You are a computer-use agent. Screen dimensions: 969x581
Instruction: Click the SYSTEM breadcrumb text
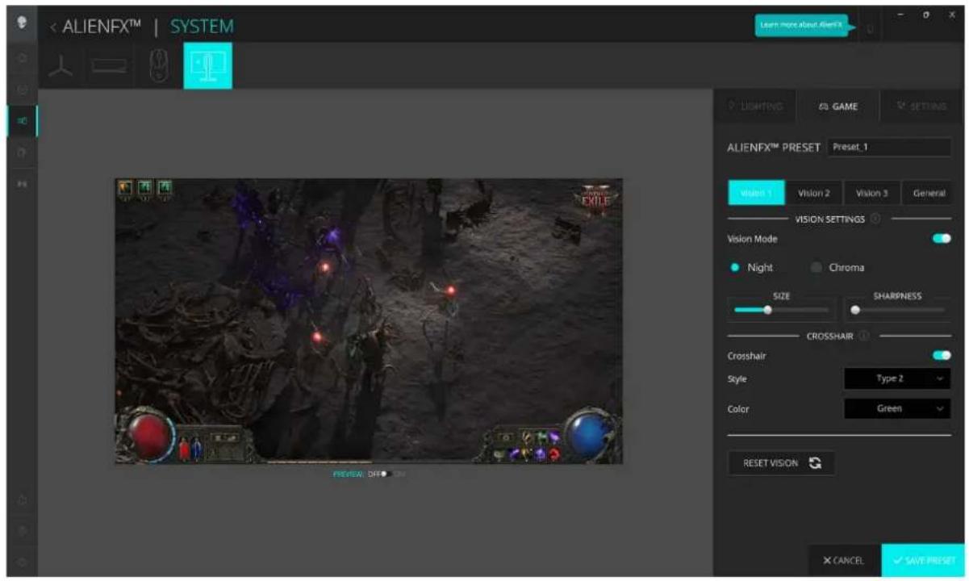click(x=202, y=27)
